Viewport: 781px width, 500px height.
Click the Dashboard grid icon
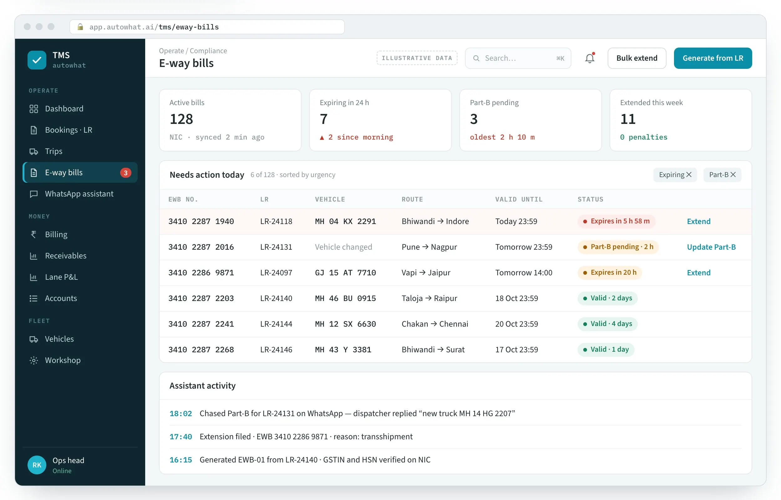(34, 109)
